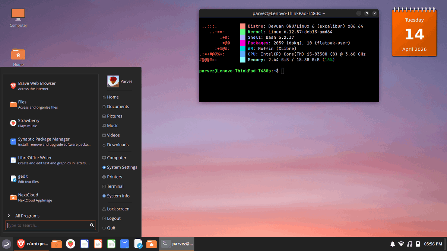
Task: Maximize the terminal window
Action: [367, 13]
